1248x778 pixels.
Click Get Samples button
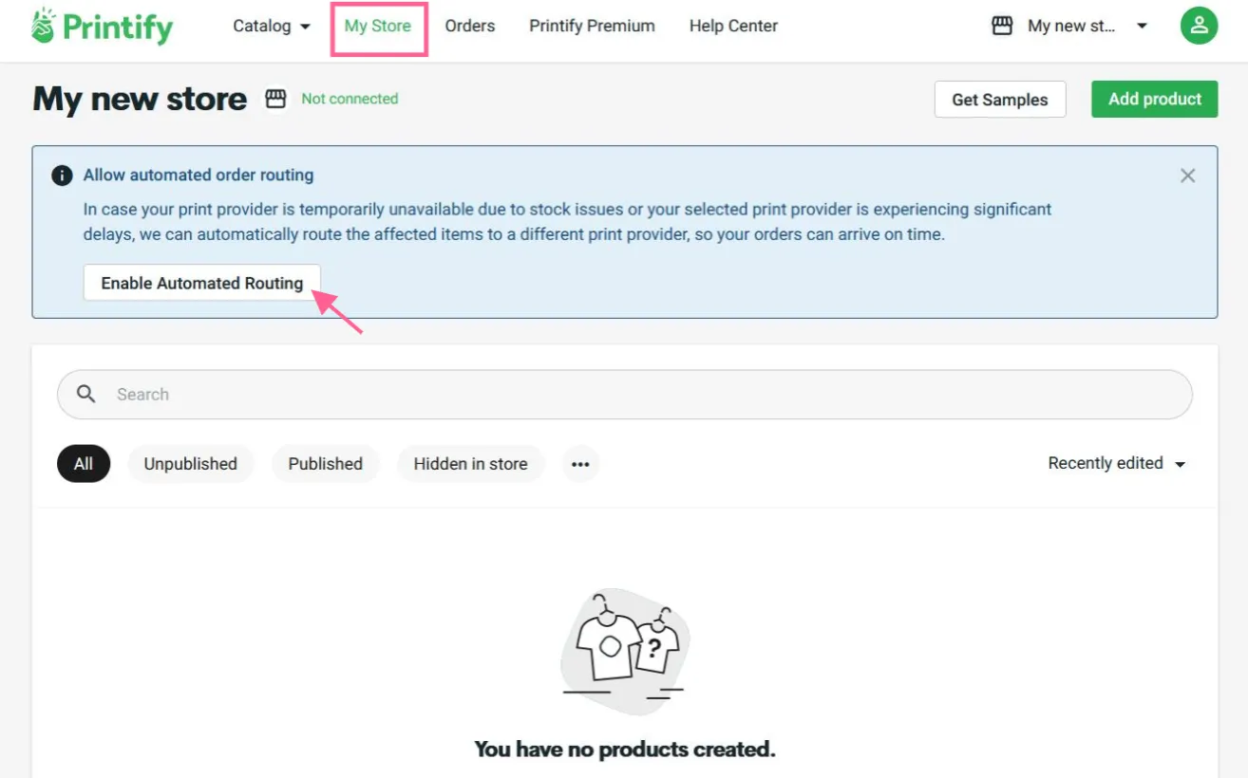click(1000, 100)
